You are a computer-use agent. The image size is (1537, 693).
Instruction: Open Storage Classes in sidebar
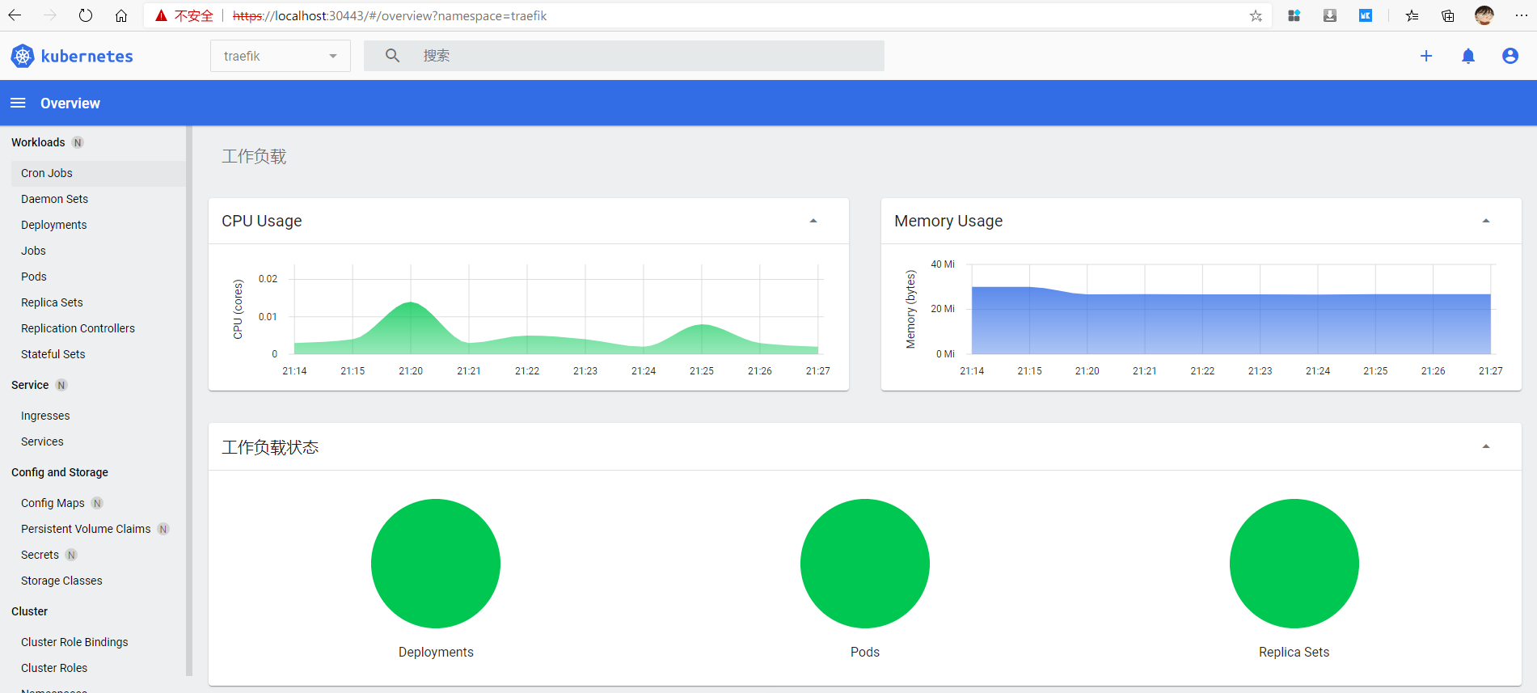pyautogui.click(x=61, y=581)
